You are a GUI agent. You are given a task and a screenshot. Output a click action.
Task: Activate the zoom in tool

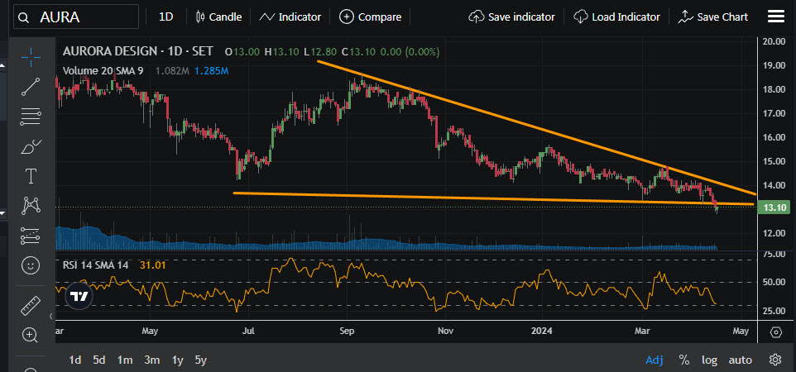(x=30, y=335)
